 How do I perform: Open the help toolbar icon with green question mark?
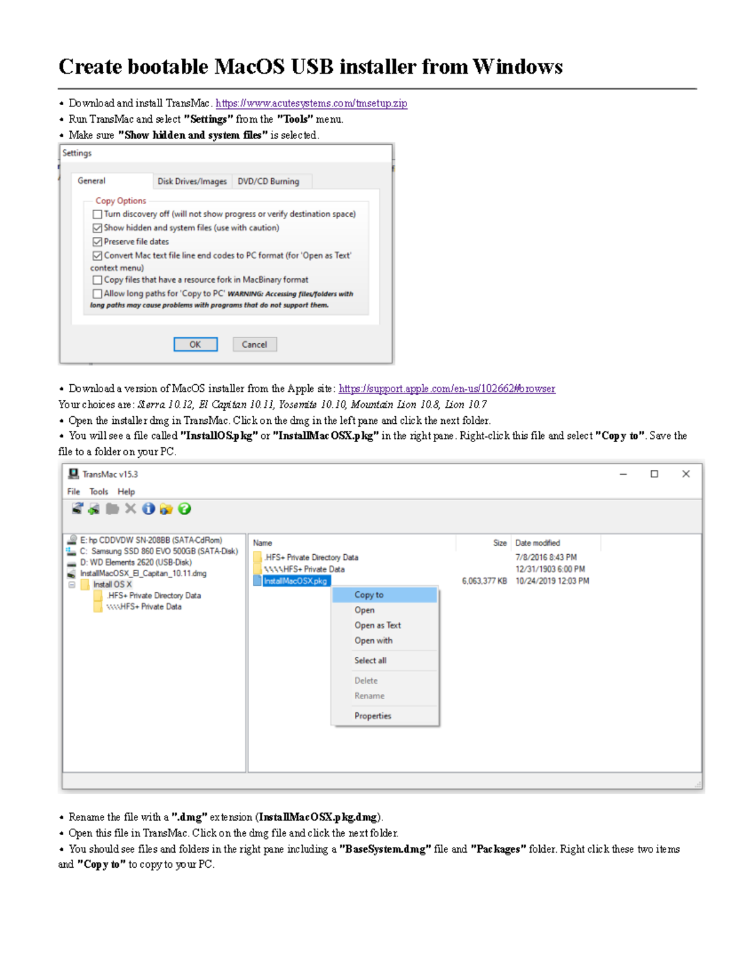pyautogui.click(x=182, y=509)
